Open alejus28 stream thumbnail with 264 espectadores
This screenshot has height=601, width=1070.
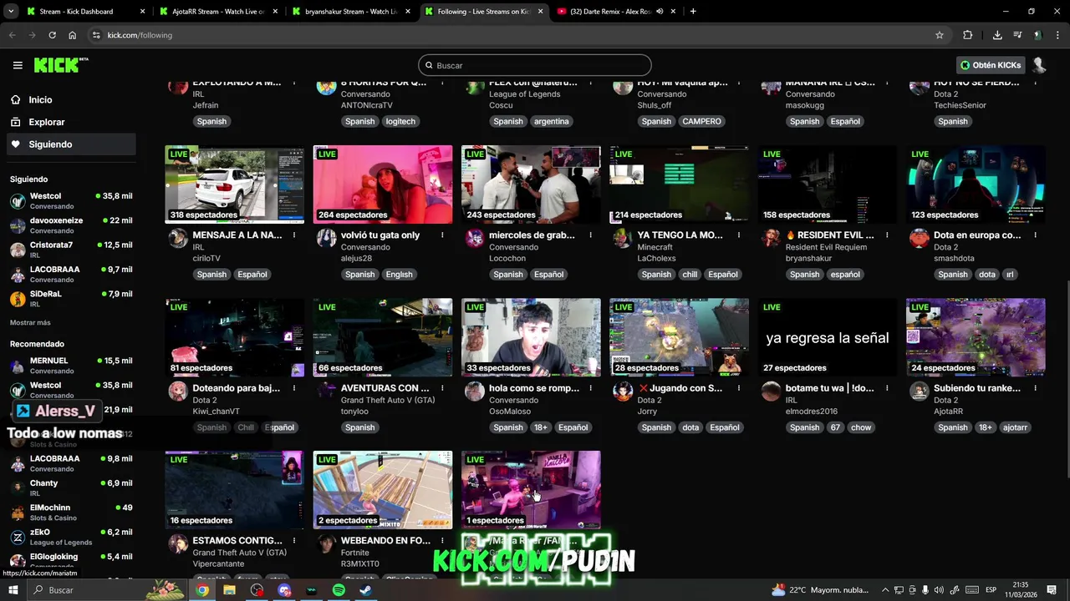pos(383,184)
